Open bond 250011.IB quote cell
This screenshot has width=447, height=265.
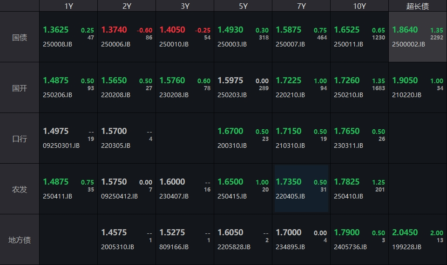pyautogui.click(x=359, y=37)
